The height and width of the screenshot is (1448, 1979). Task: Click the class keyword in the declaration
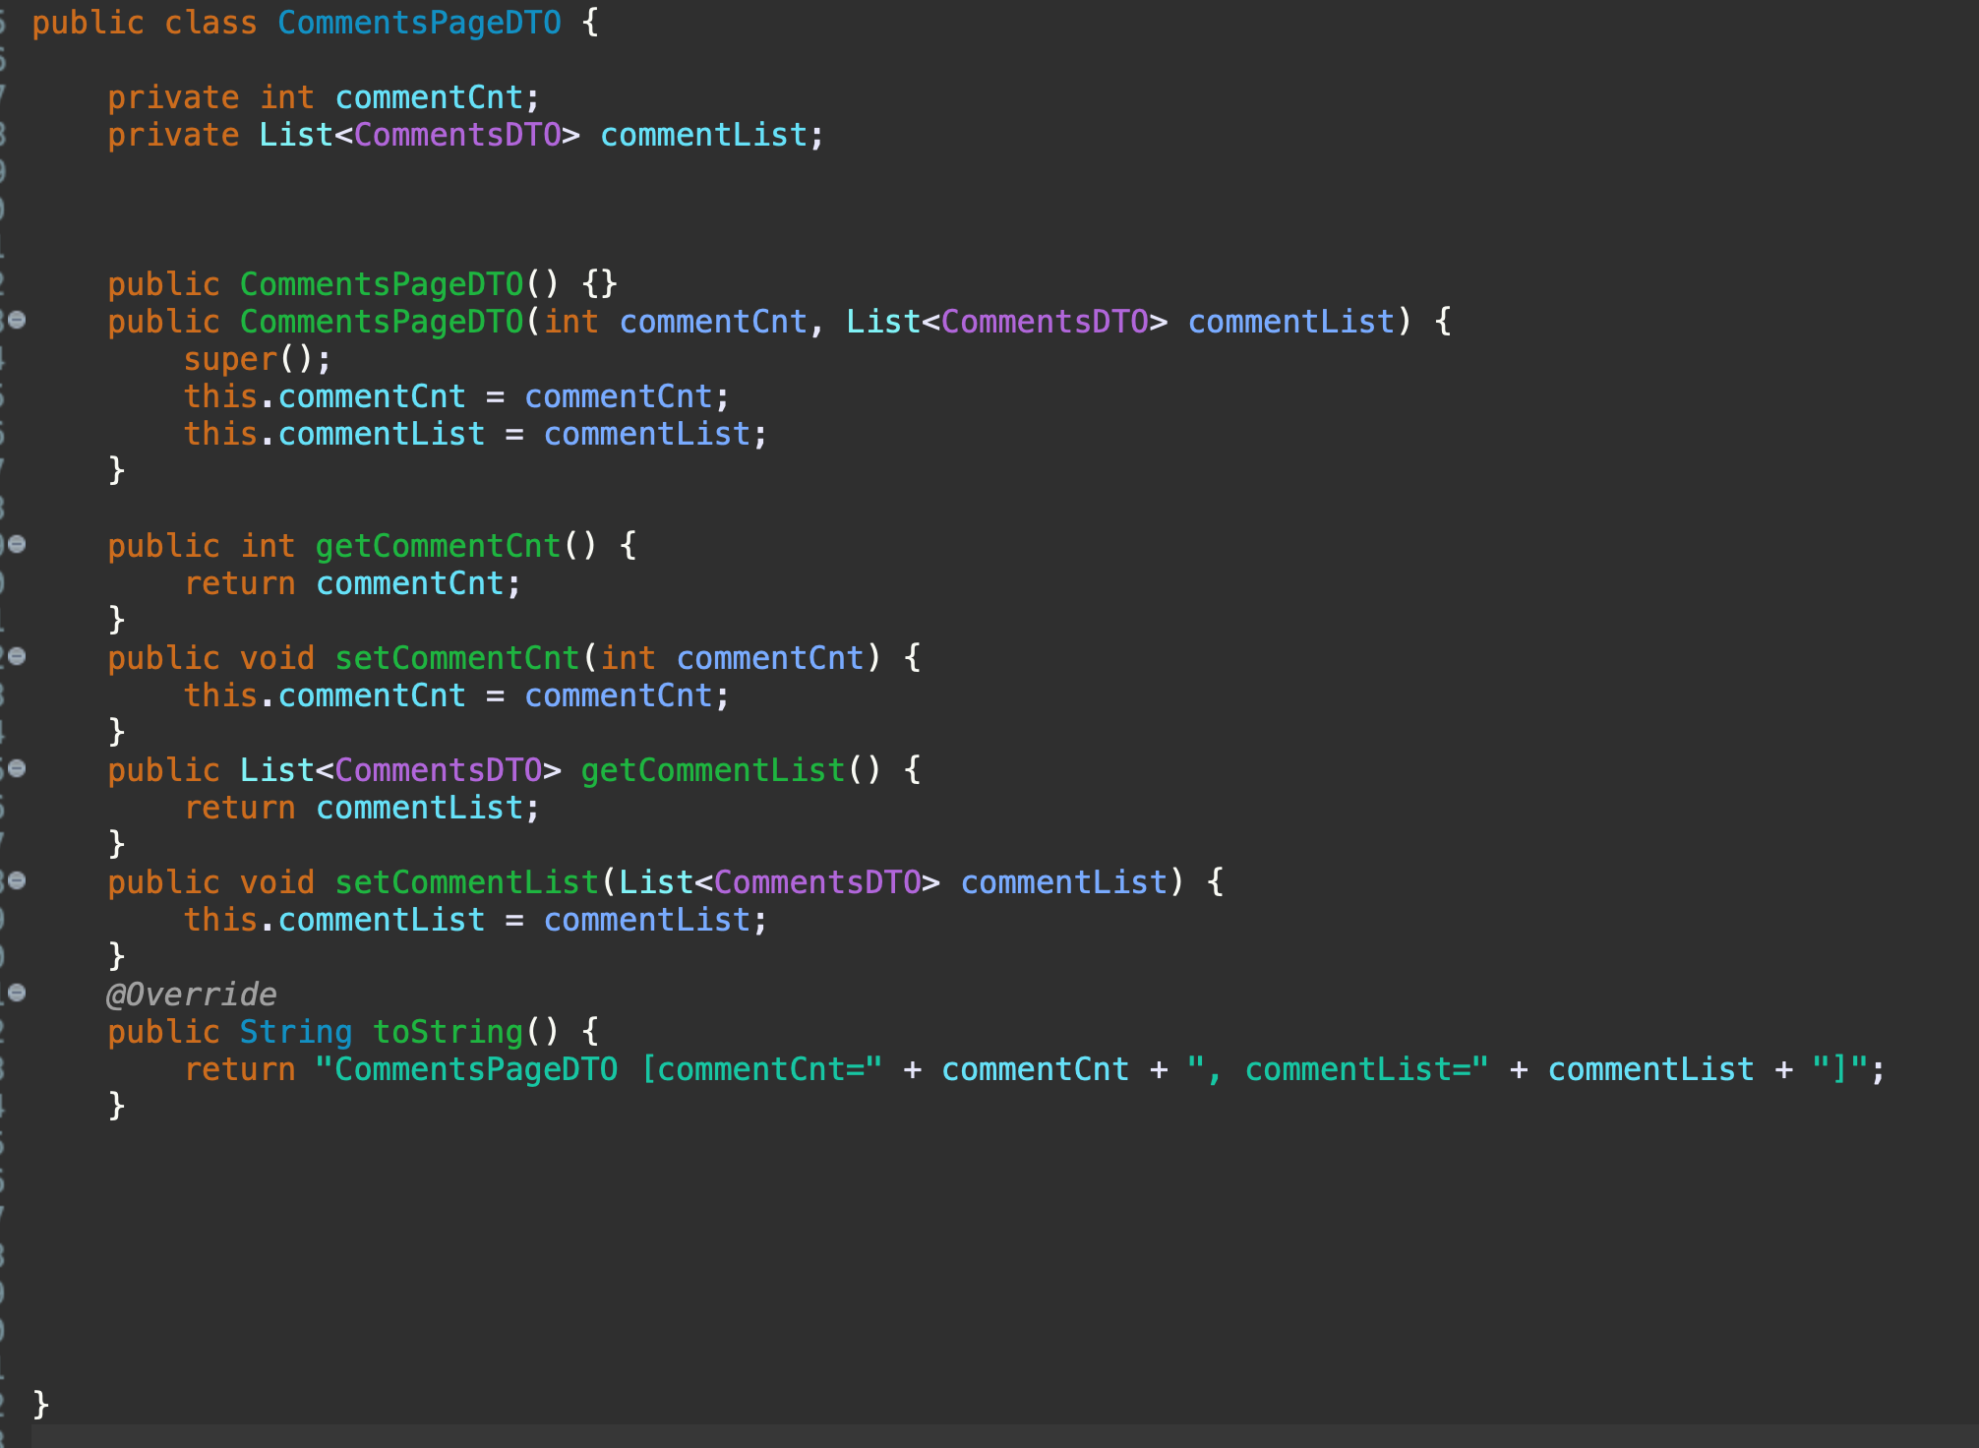210,23
